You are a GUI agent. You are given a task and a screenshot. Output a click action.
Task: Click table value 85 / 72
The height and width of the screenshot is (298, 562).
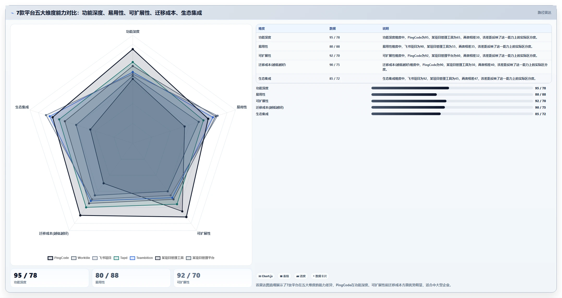point(335,79)
